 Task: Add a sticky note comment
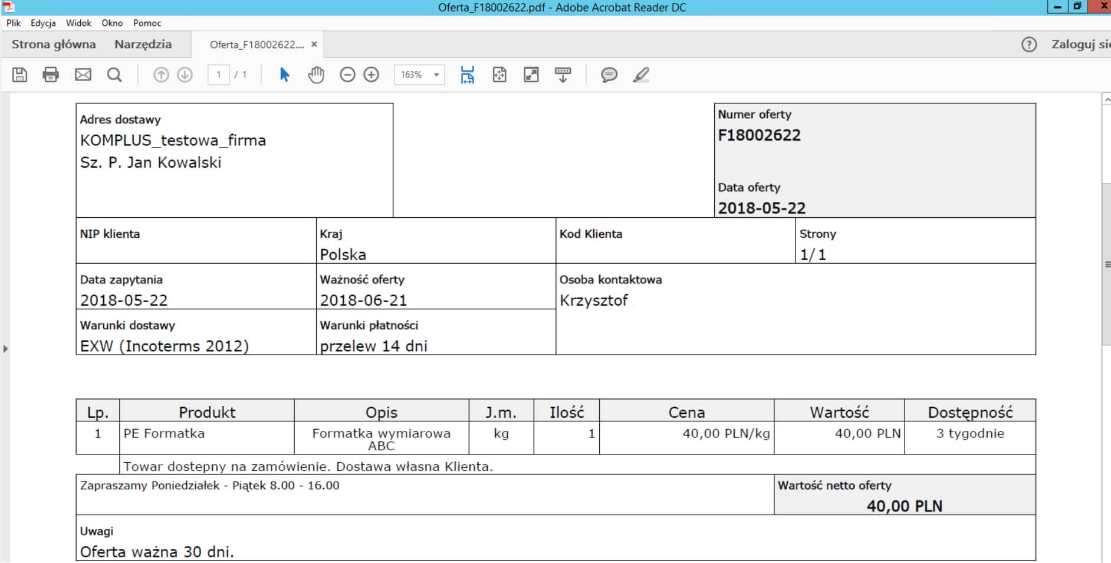[609, 75]
